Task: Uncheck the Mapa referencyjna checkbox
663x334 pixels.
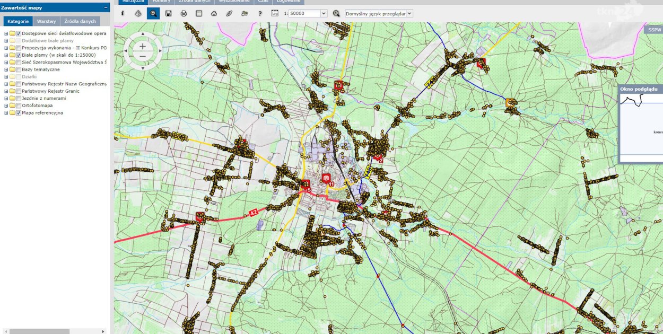Action: pos(19,113)
